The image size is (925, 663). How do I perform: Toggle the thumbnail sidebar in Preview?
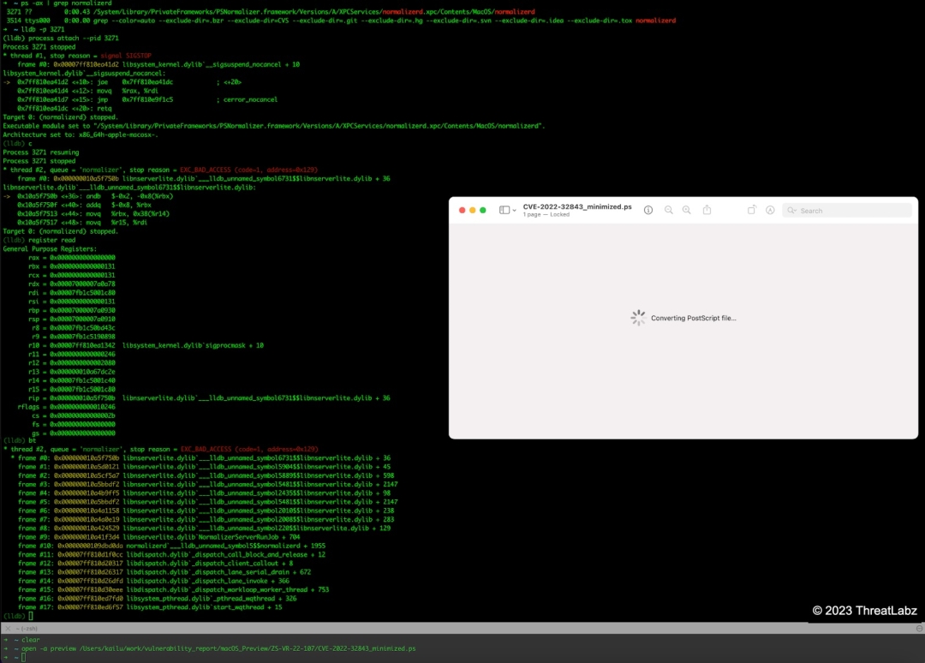(x=504, y=210)
